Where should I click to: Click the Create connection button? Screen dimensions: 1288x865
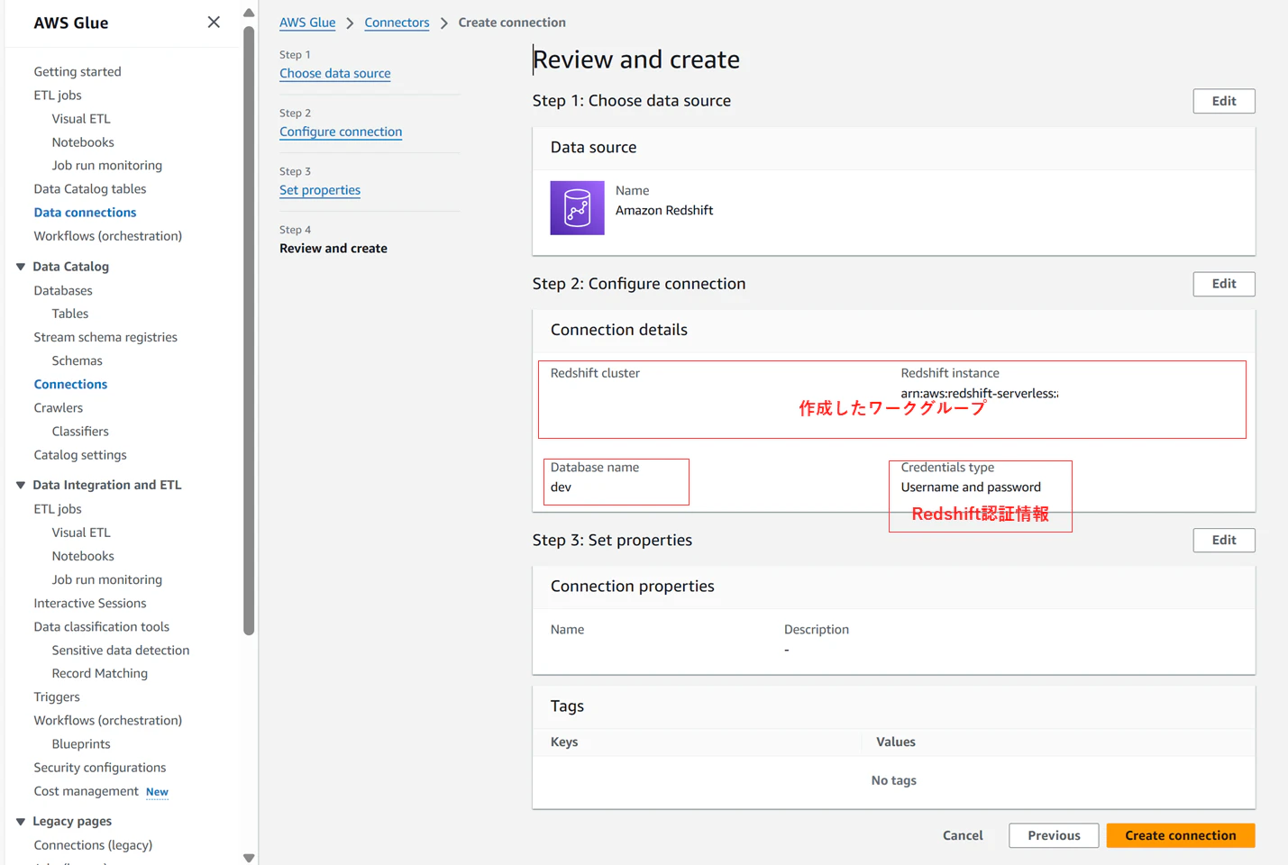point(1181,835)
